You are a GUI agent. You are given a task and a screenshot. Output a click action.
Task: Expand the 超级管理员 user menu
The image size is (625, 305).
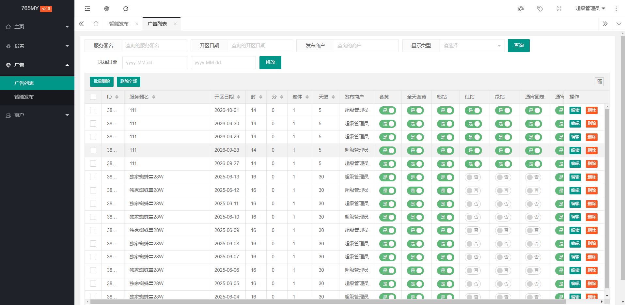(590, 8)
